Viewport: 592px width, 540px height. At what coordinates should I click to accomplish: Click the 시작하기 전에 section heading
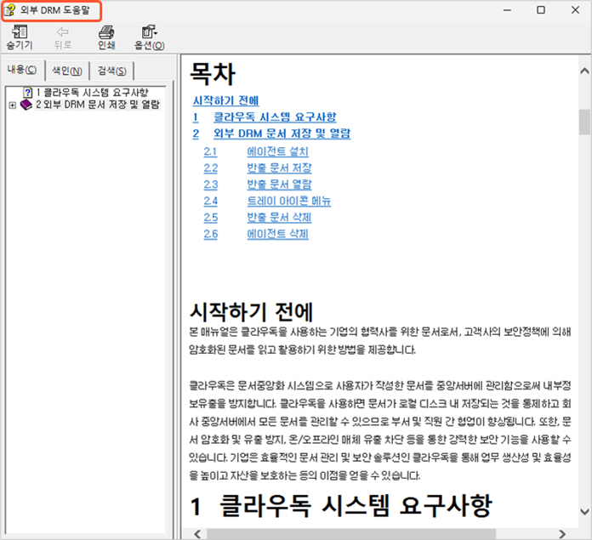coord(252,312)
